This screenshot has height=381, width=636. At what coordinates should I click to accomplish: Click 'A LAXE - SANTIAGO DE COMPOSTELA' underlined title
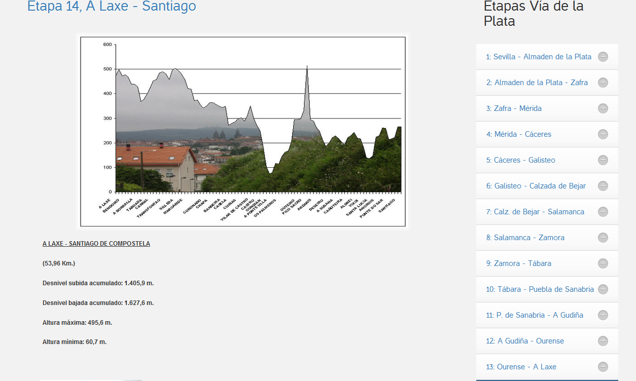coord(96,244)
